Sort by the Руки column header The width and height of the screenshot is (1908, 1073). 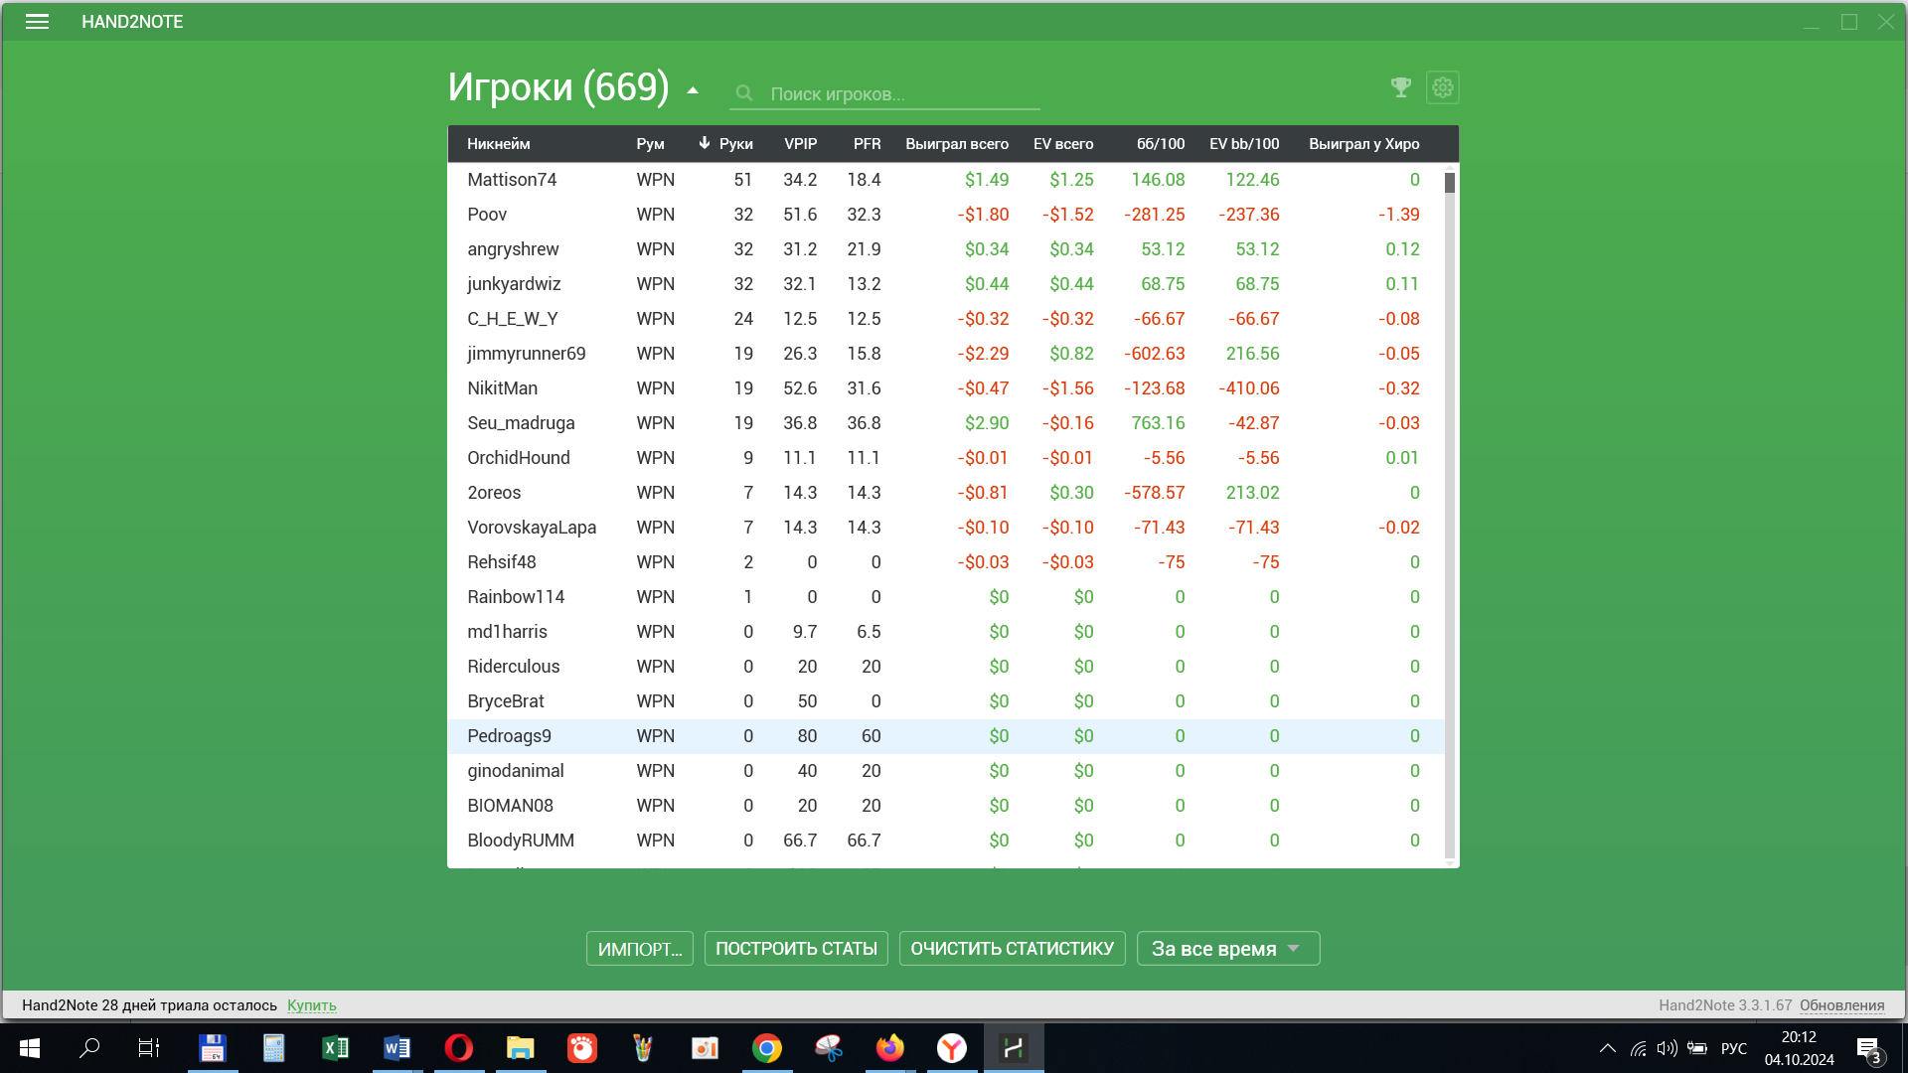tap(736, 144)
